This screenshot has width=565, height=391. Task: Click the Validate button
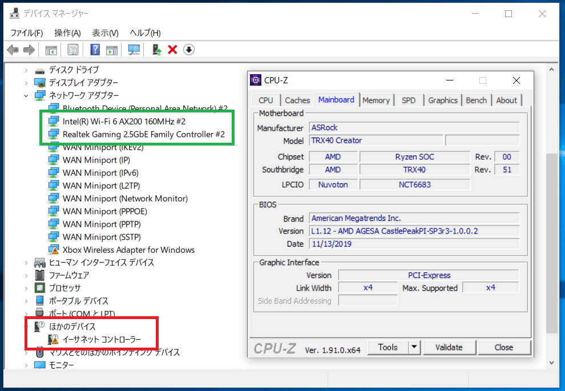[x=449, y=347]
